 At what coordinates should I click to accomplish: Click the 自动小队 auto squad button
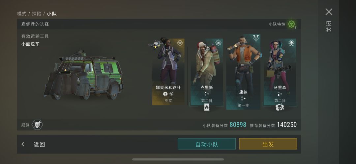tap(207, 144)
